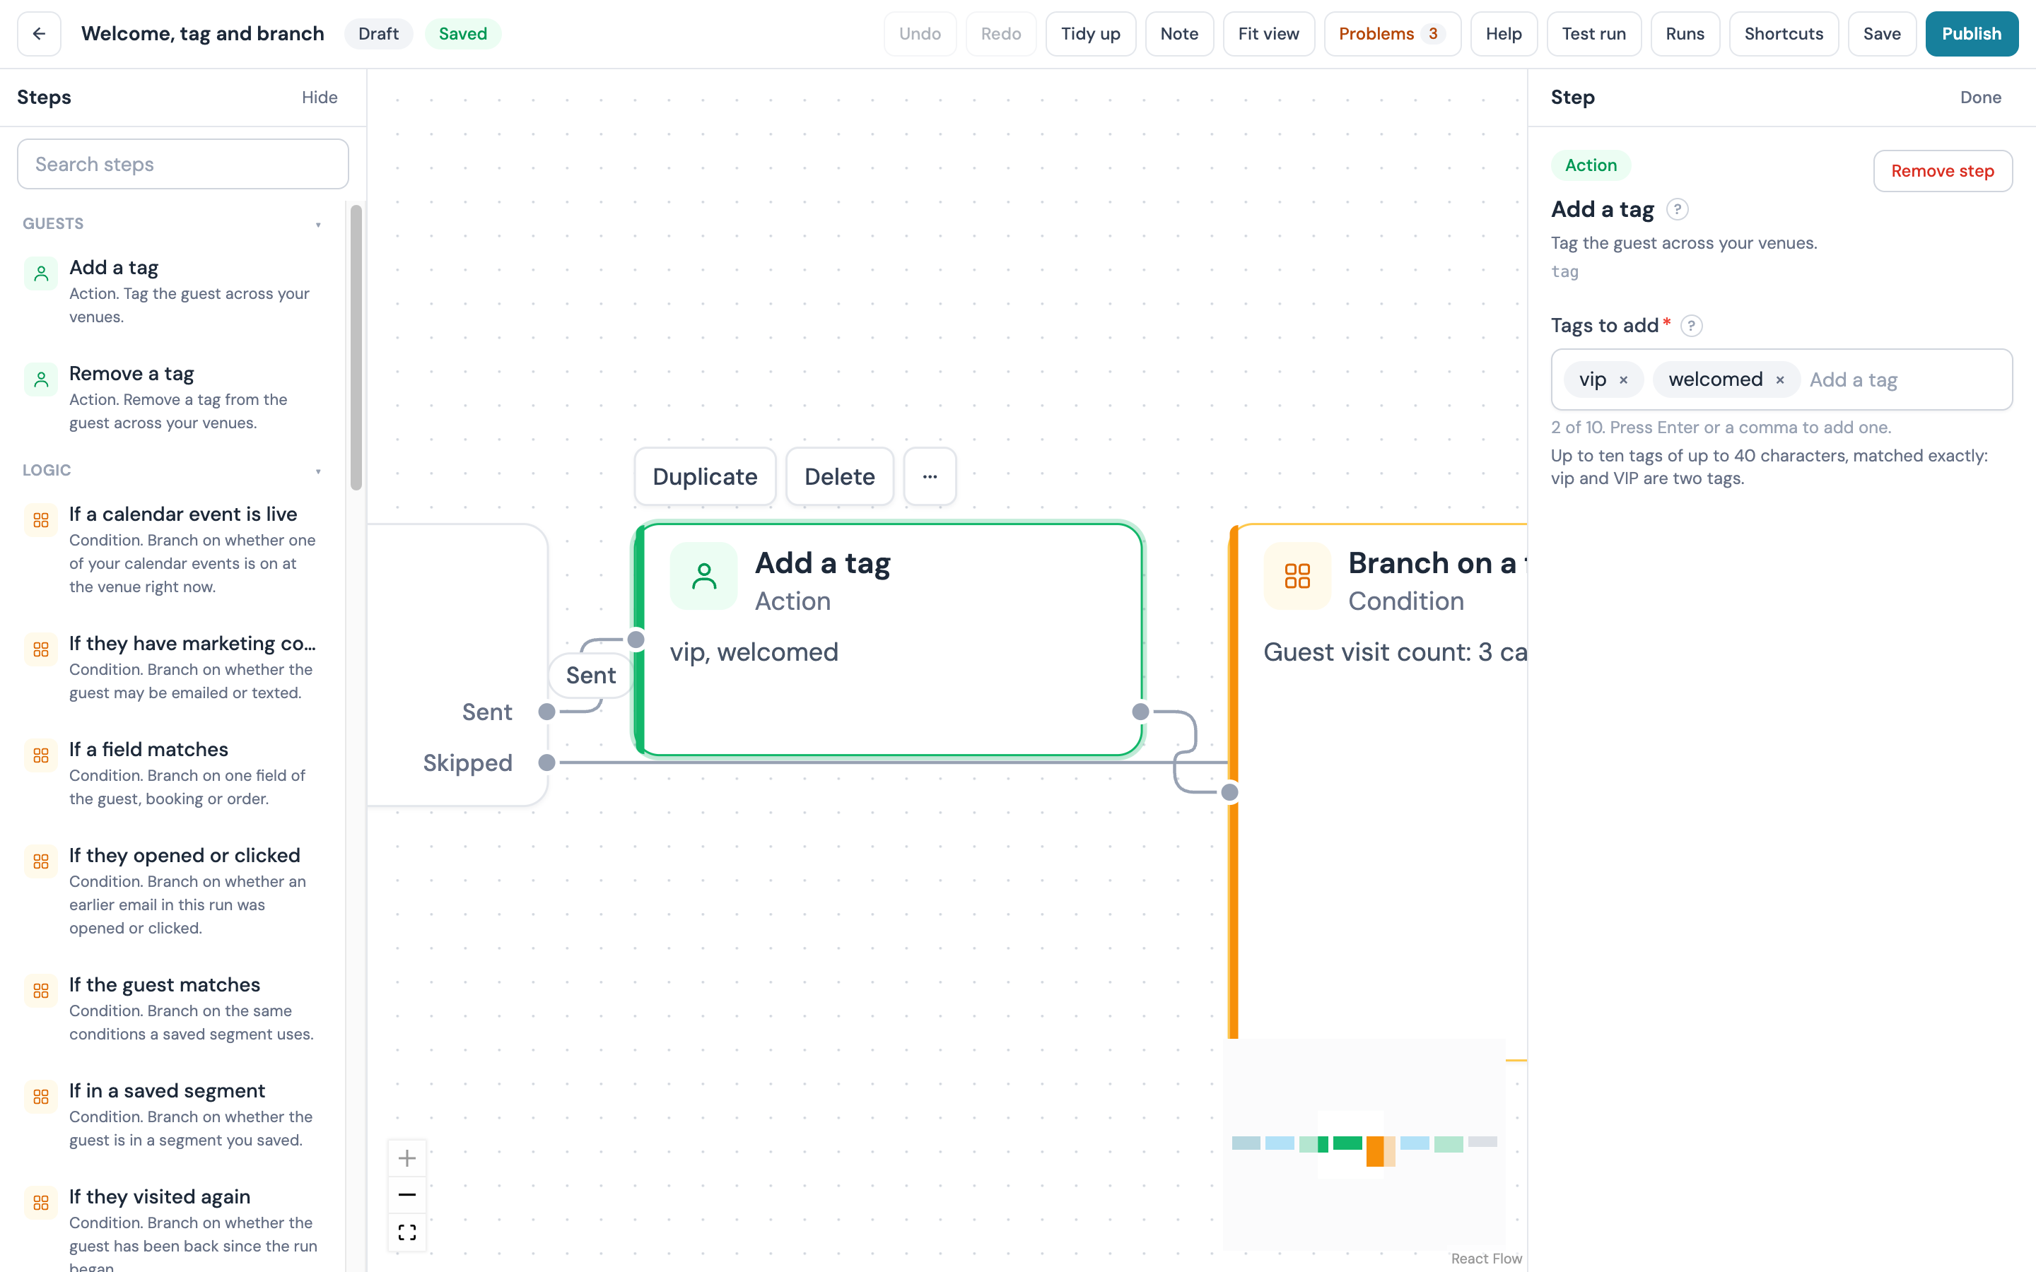This screenshot has height=1272, width=2036.
Task: Click the 'vip, welcomed' node summary text
Action: click(754, 652)
